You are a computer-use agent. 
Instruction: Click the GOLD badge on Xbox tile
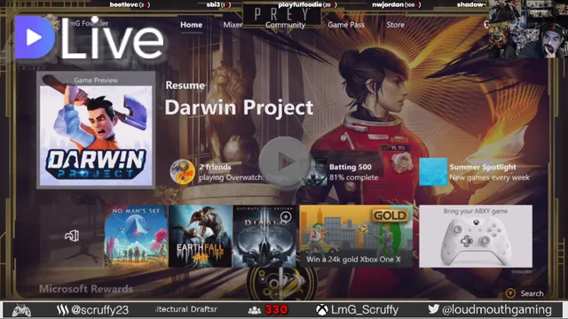click(x=390, y=215)
